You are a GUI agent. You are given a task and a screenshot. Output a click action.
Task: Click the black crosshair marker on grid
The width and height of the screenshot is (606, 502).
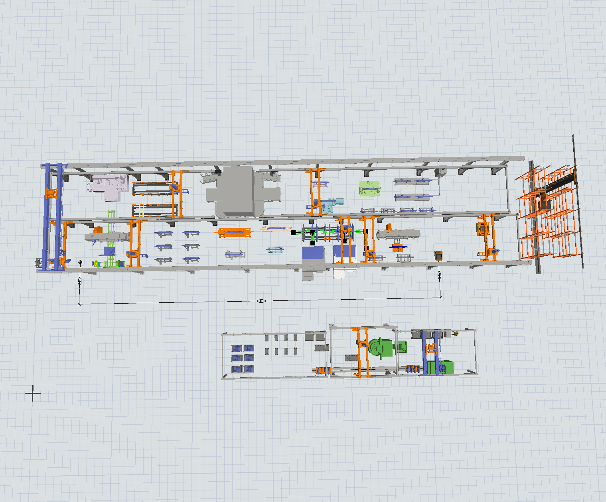point(33,394)
